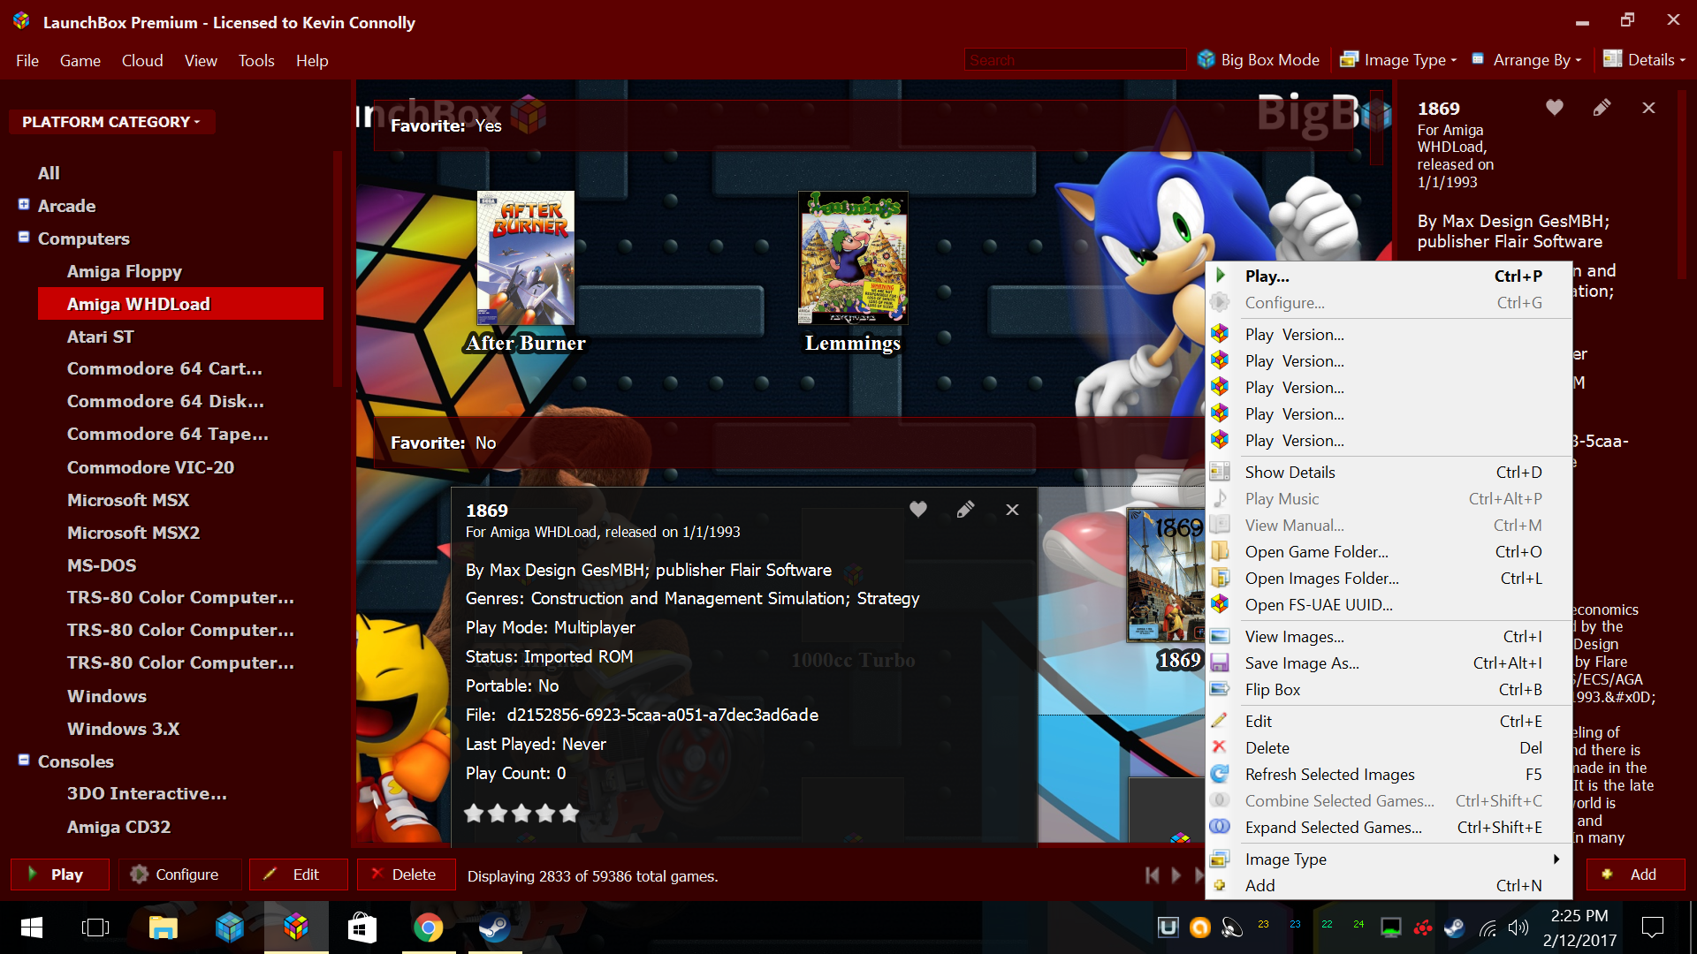Choose Open Images Folder... in context menu
This screenshot has width=1697, height=954.
pyautogui.click(x=1389, y=579)
